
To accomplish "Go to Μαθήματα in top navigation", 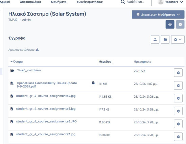I will pos(59,2).
